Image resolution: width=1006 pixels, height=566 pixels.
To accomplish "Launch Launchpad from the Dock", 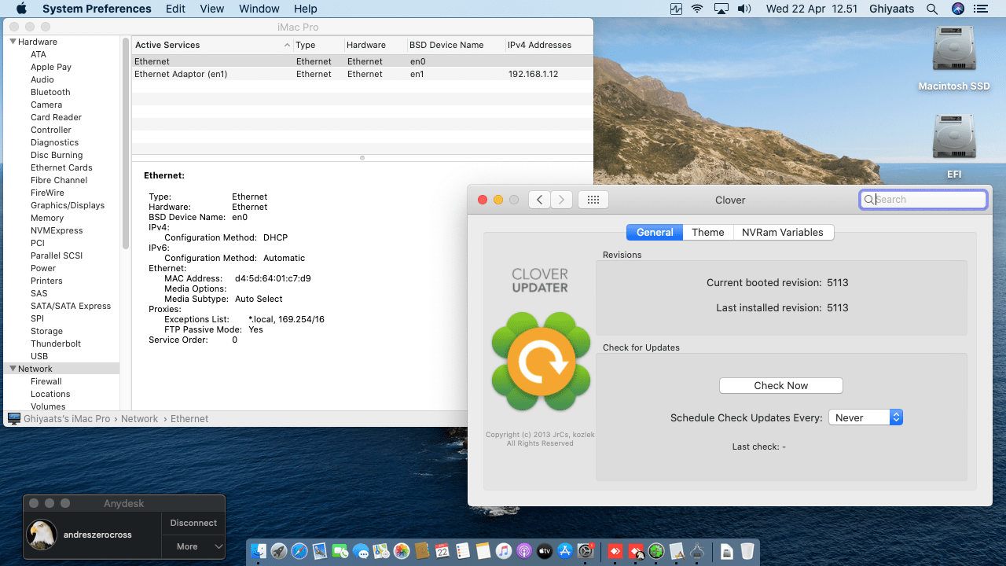I will click(279, 552).
